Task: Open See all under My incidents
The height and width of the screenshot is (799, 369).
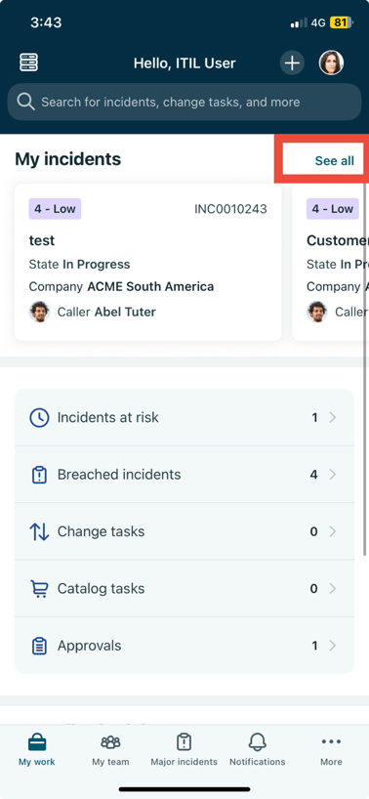Action: (335, 161)
